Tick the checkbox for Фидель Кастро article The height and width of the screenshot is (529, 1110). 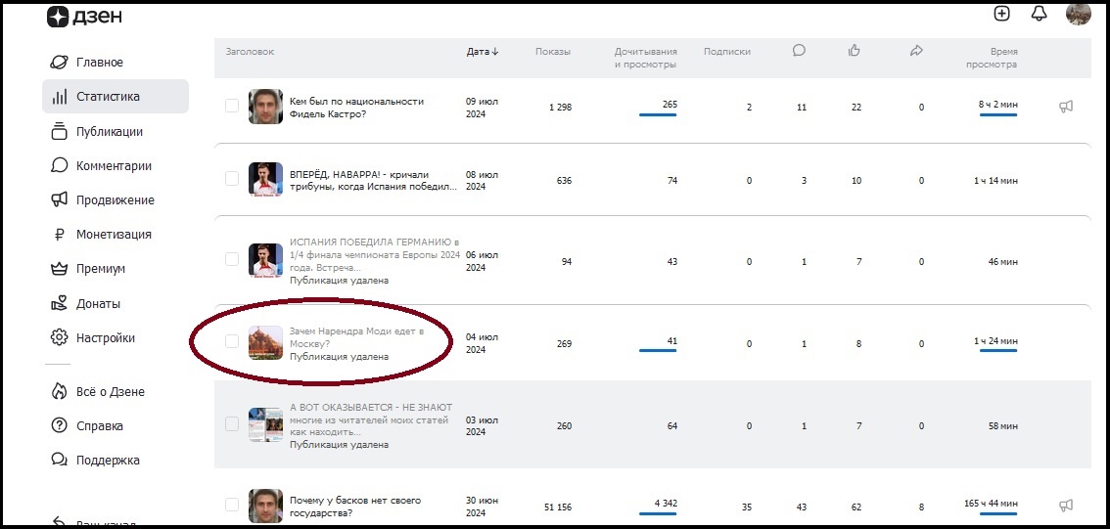pos(231,106)
